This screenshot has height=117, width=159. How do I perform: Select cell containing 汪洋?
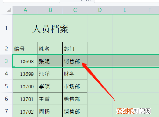pos(50,74)
